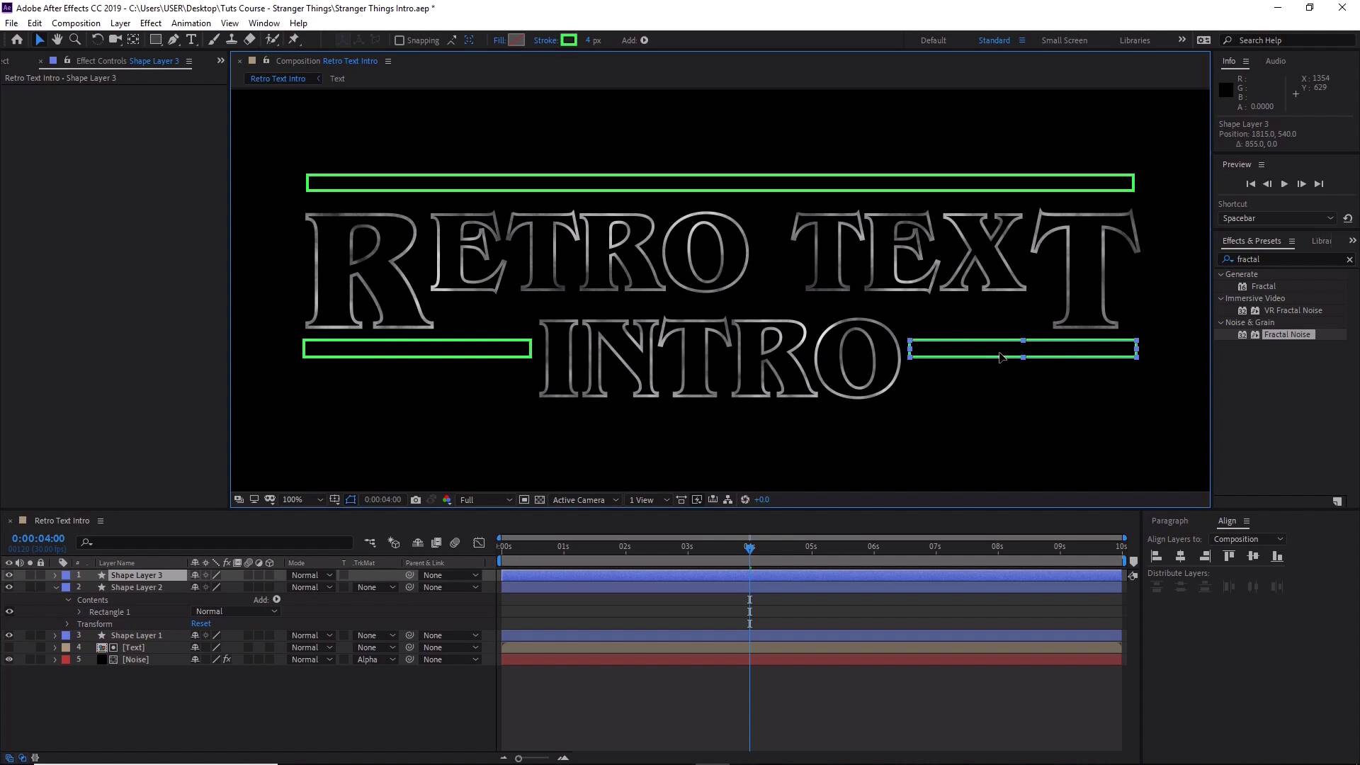Image resolution: width=1360 pixels, height=765 pixels.
Task: Open the resolution Full dropdown
Action: [x=486, y=500]
